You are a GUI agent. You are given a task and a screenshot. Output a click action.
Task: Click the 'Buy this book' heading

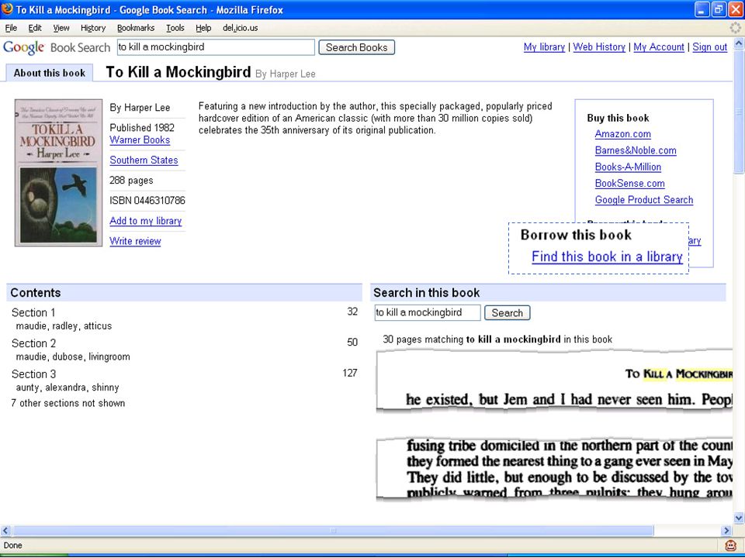(618, 118)
